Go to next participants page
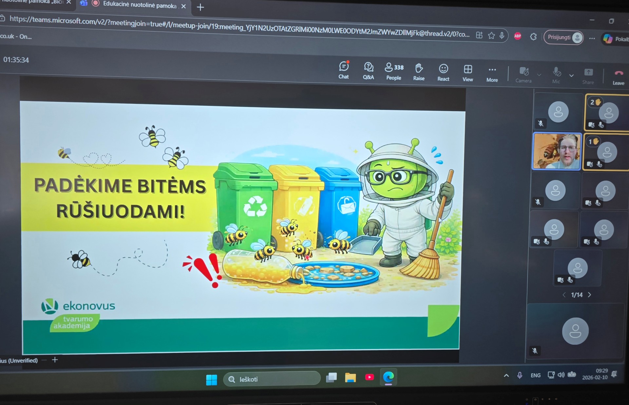Screen dimensions: 629x405 tap(590, 295)
